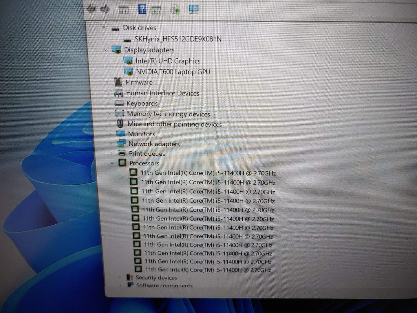Expand Memory technology devices category
This screenshot has width=417, height=313.
point(109,114)
